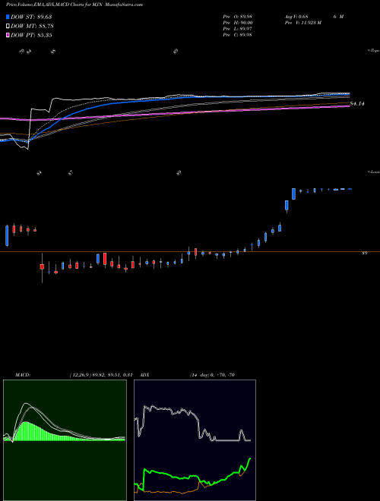Click the 89 price level label
380x501 pixels.
pos(364,254)
